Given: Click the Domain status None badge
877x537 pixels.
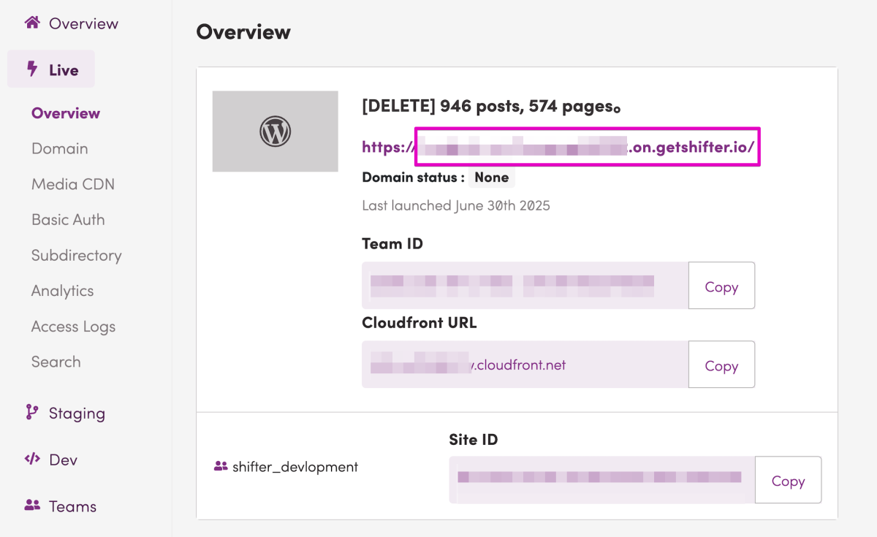Looking at the screenshot, I should pos(492,177).
